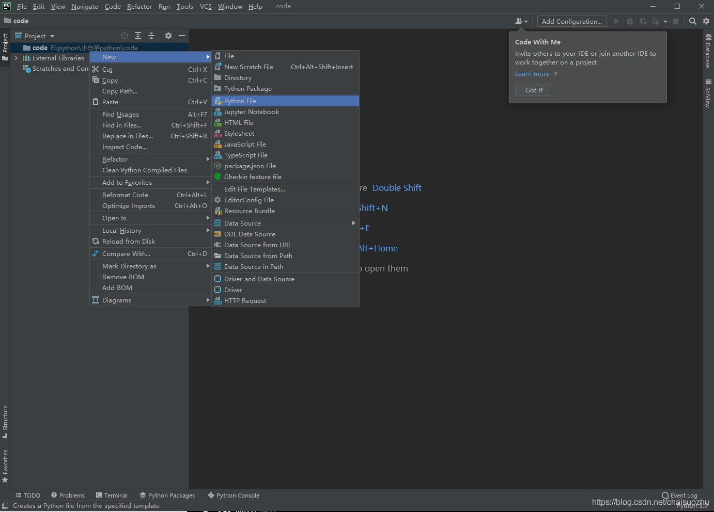This screenshot has height=512, width=714.
Task: Click the EditorConfig File gear icon
Action: pos(218,200)
